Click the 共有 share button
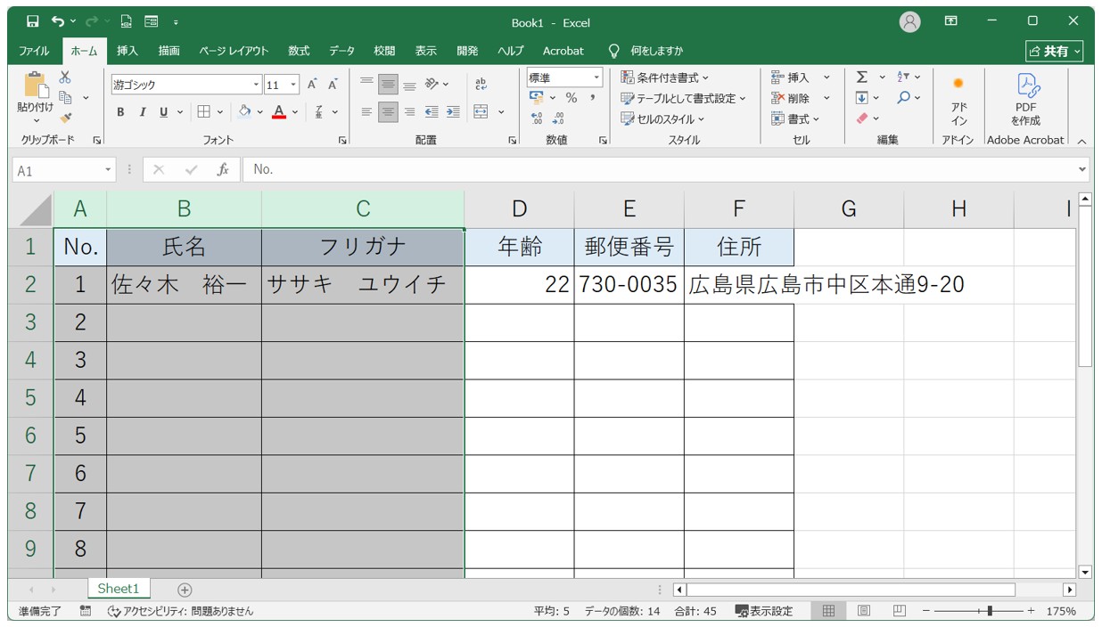 point(1055,51)
